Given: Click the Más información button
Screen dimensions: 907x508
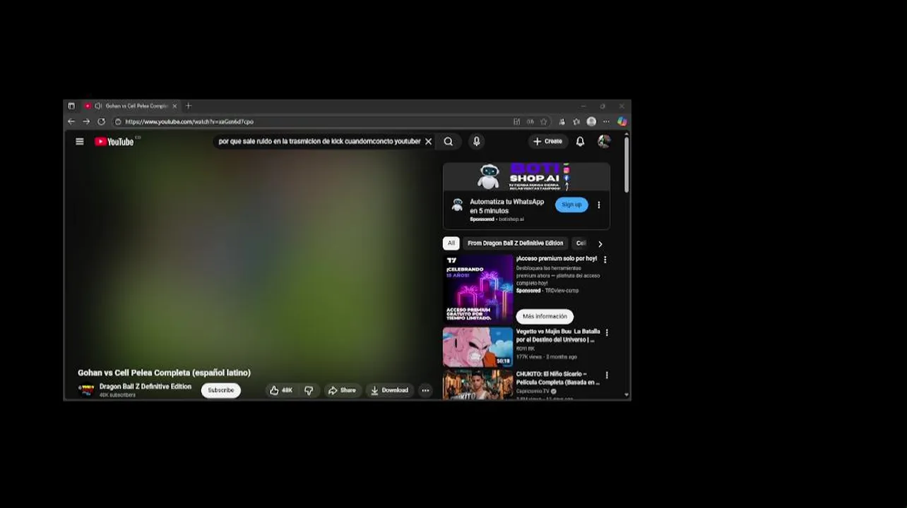Looking at the screenshot, I should point(545,316).
